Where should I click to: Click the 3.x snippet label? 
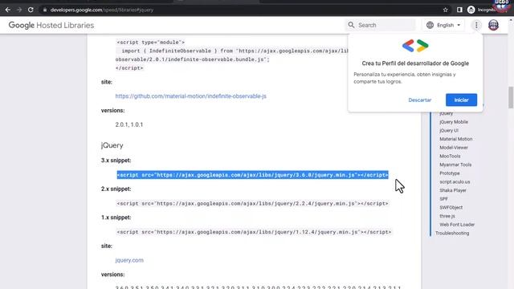116,161
